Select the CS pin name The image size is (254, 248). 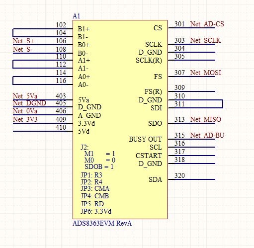(x=158, y=28)
